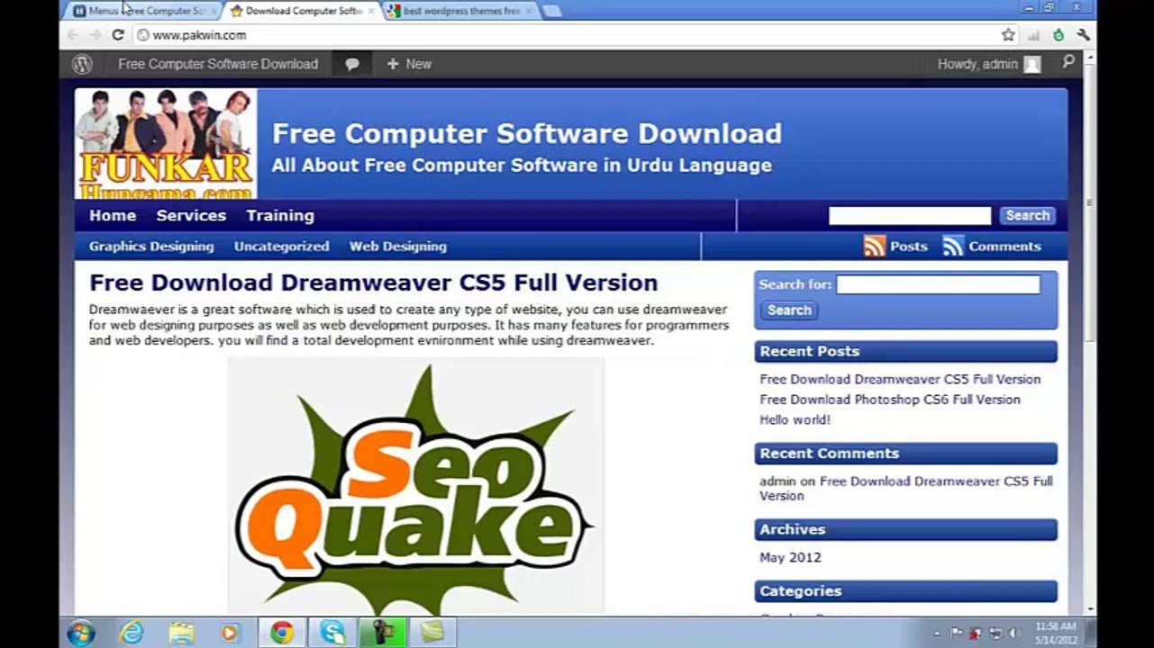Open the May 2012 archive
Screen dimensions: 1154x648
[x=790, y=557]
